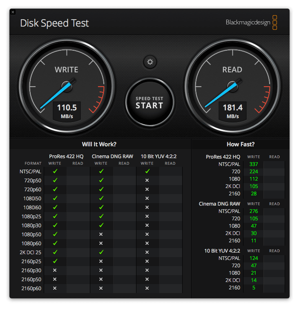Image resolution: width=299 pixels, height=309 pixels.
Task: Click the 2160p50 Cinema DNG write cross
Action: (x=101, y=279)
